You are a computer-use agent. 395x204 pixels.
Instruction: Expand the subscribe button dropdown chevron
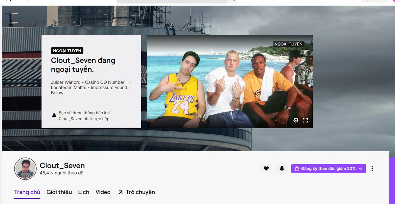point(360,168)
